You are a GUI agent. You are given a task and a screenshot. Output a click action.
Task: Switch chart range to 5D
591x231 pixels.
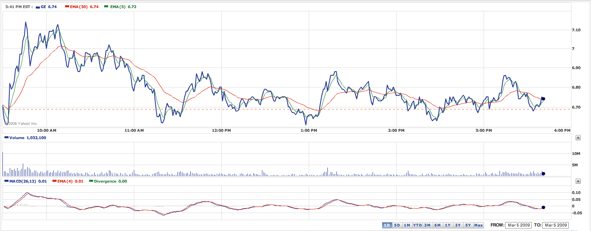(397, 225)
